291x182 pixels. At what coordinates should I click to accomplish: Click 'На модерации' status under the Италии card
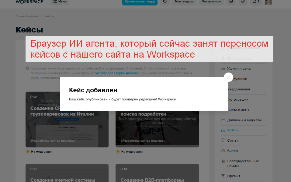click(x=42, y=152)
